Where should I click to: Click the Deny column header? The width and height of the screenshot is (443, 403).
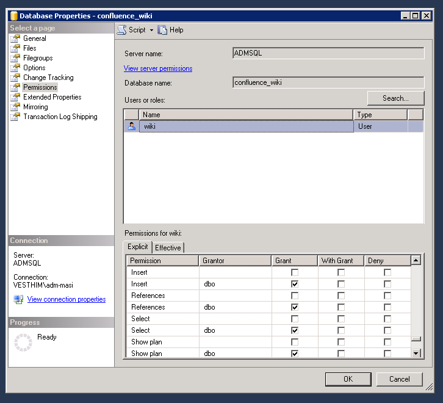tap(387, 261)
